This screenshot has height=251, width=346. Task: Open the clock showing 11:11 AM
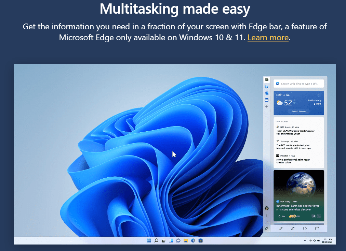pyautogui.click(x=327, y=241)
